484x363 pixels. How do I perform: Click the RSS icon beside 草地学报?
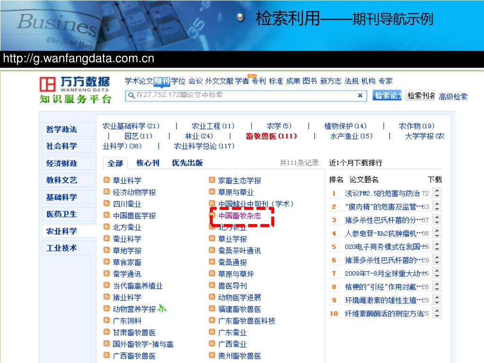click(x=106, y=250)
